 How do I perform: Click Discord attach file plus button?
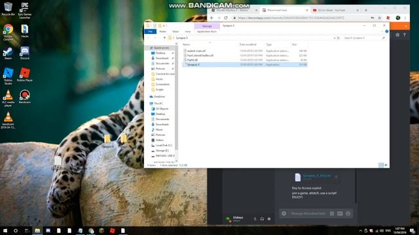(283, 213)
